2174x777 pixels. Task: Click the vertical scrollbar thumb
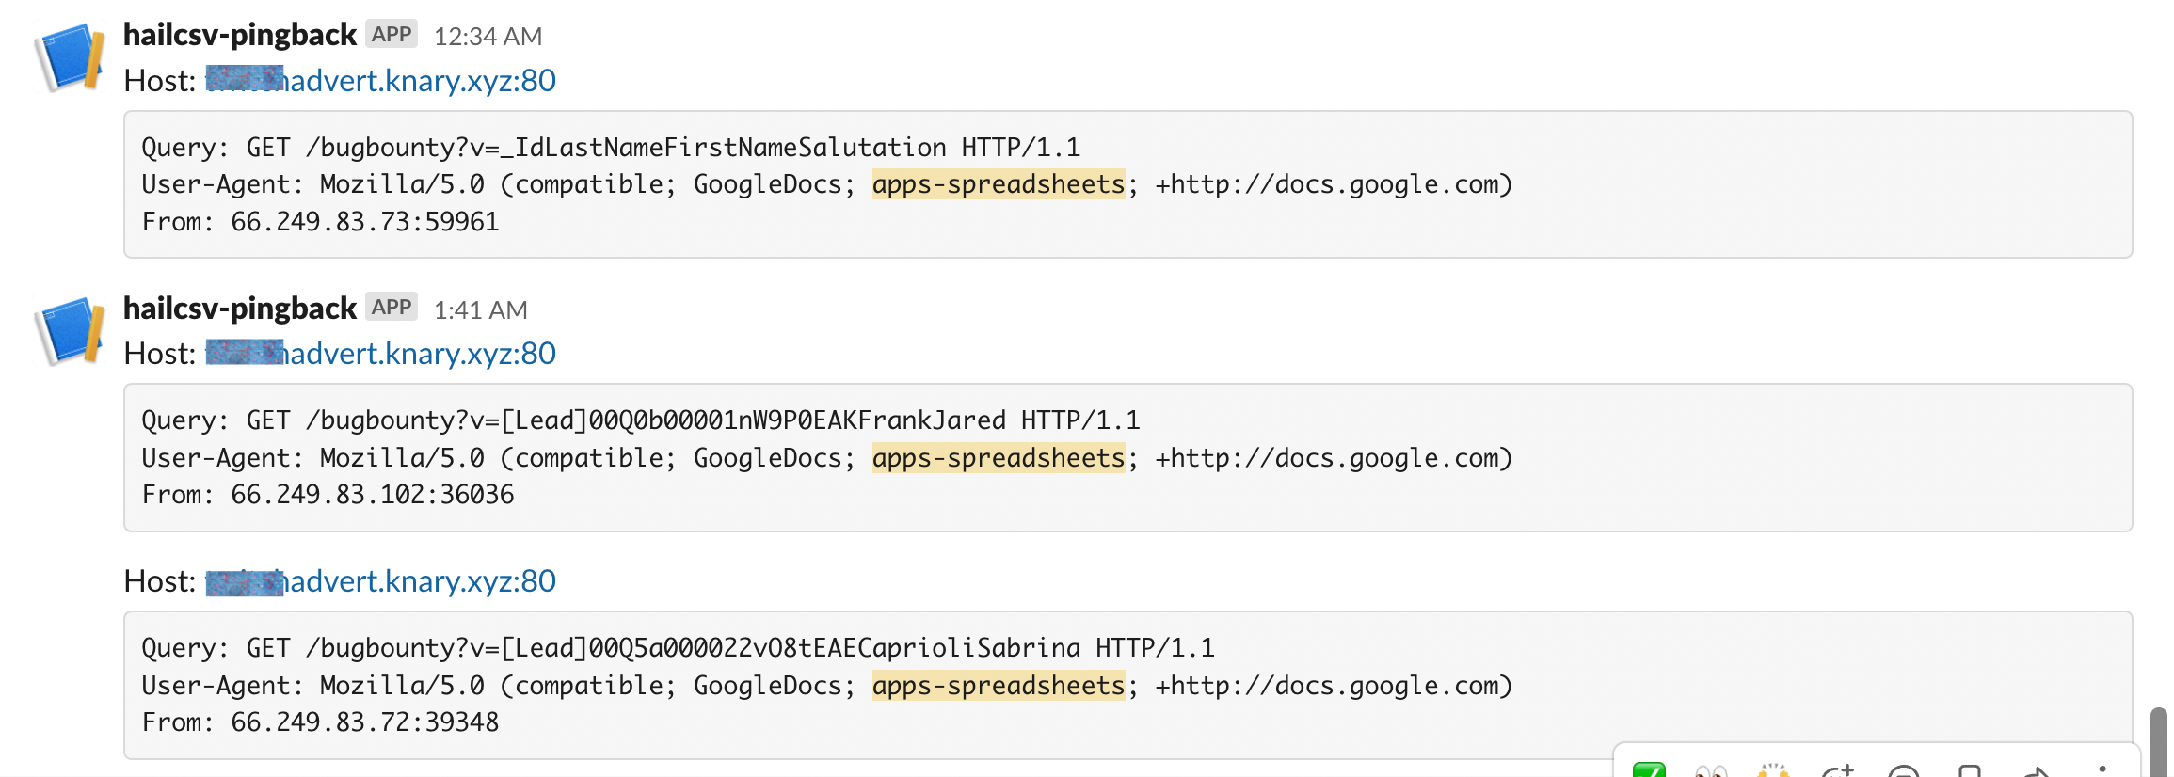click(x=2159, y=742)
